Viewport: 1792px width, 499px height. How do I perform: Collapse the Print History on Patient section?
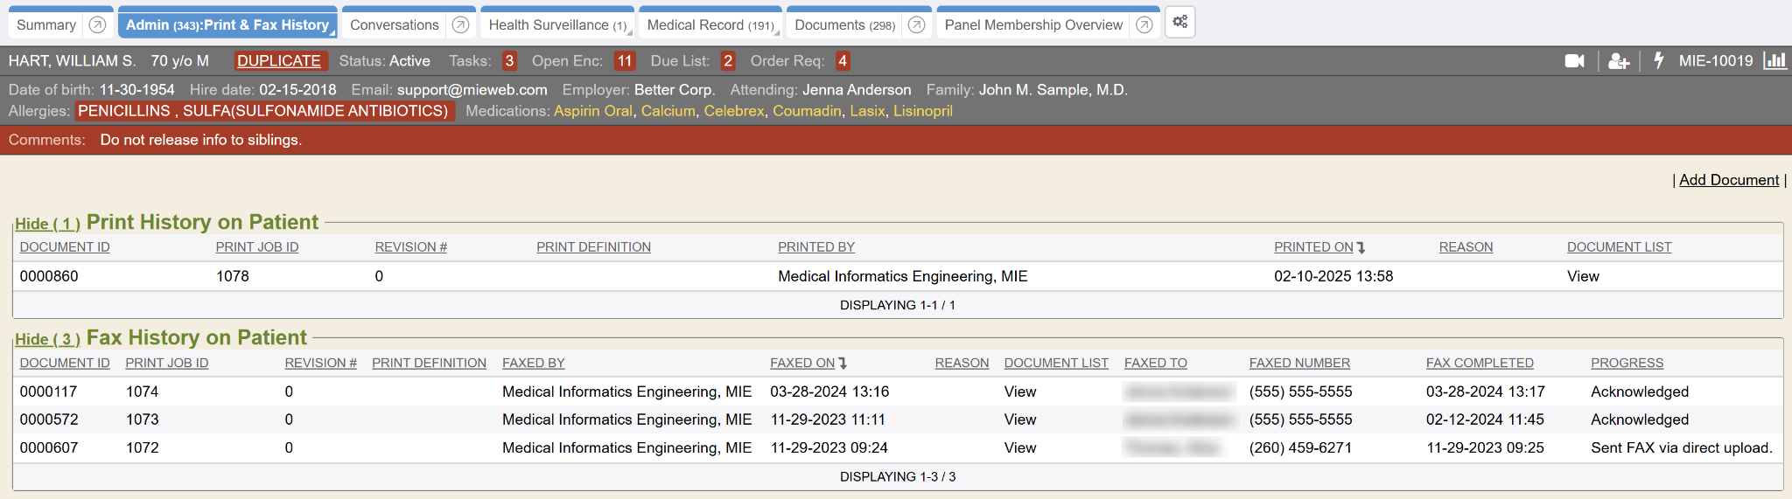(47, 224)
